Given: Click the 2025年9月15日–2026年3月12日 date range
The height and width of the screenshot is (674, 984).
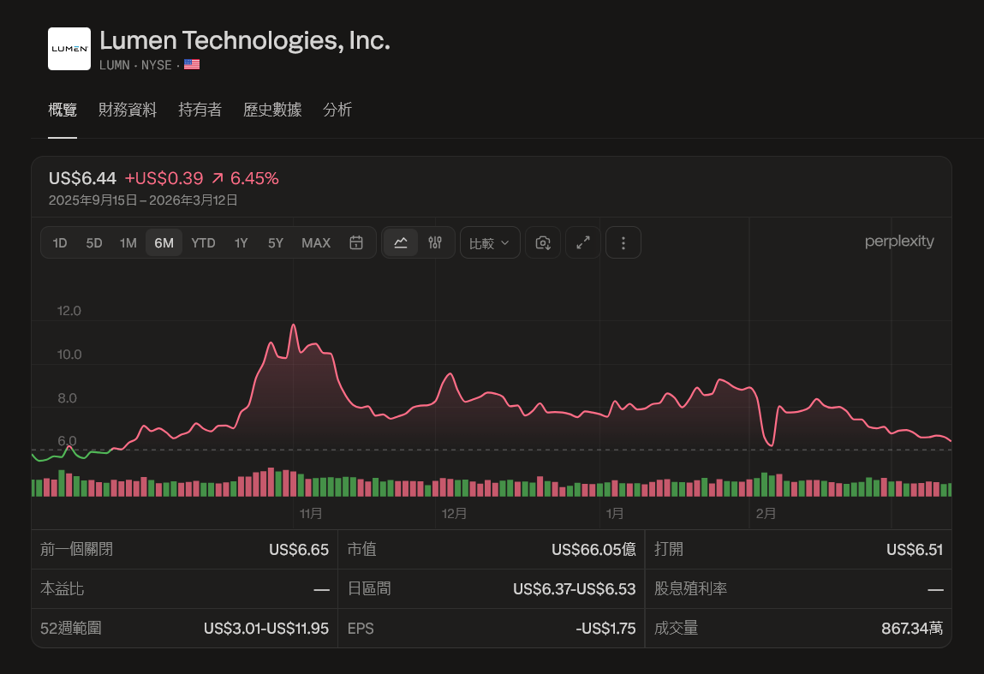Looking at the screenshot, I should (143, 200).
